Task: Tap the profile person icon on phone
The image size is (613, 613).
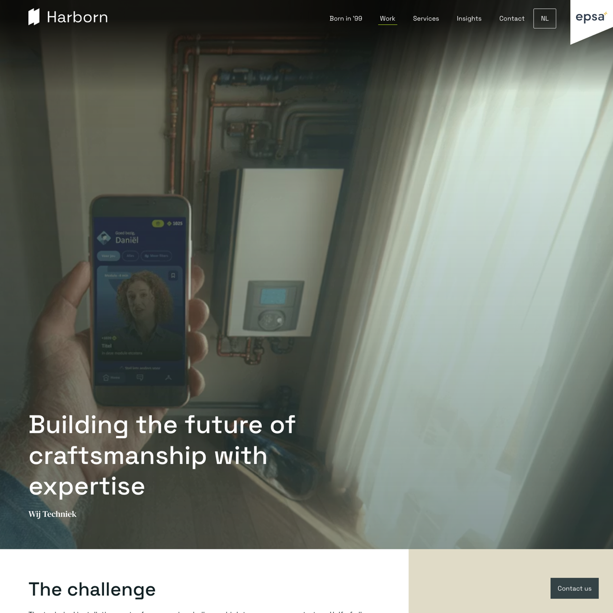Action: (x=168, y=377)
